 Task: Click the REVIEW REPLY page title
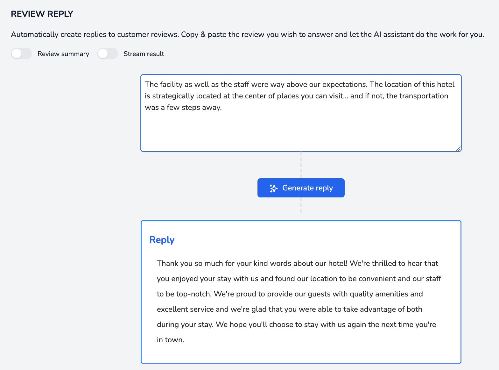(x=42, y=14)
